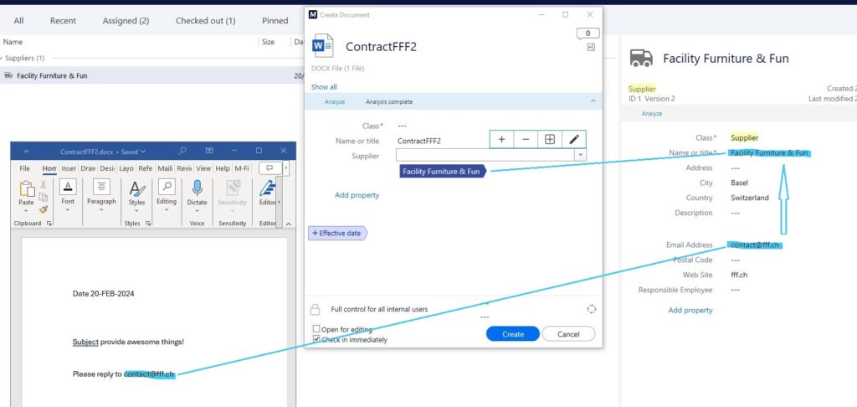857x407 pixels.
Task: Click the Word document icon beside ContractFFF2
Action: pyautogui.click(x=322, y=46)
